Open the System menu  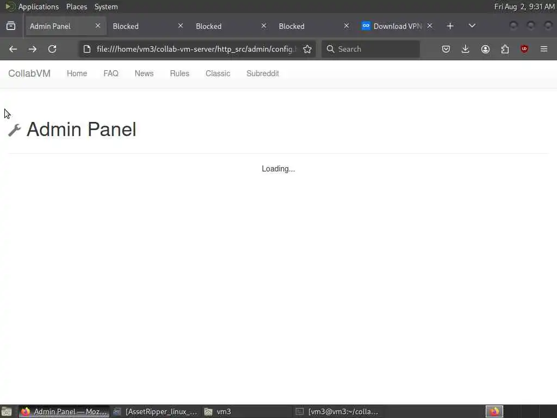[x=106, y=7]
